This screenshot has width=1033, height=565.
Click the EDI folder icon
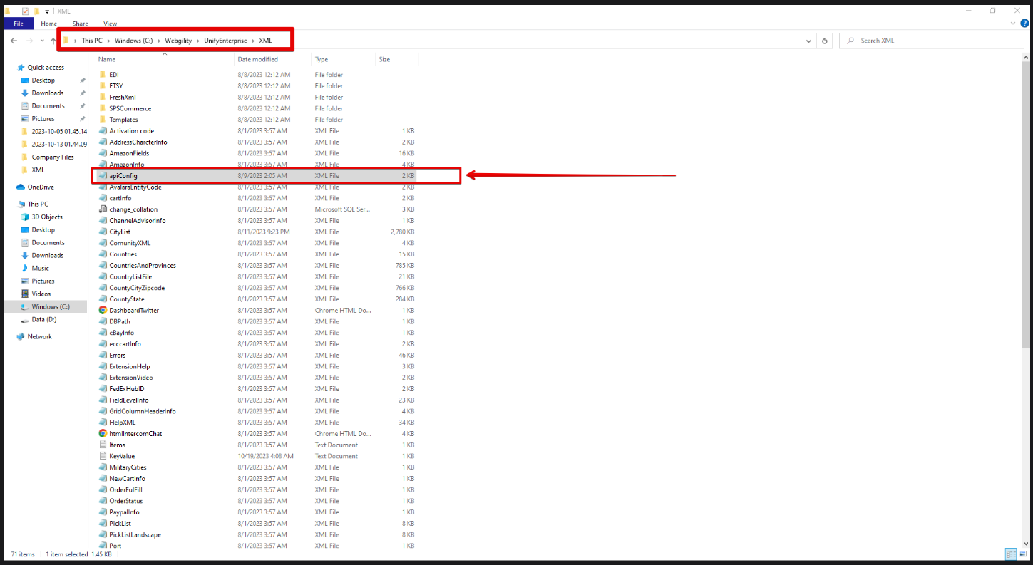(103, 75)
